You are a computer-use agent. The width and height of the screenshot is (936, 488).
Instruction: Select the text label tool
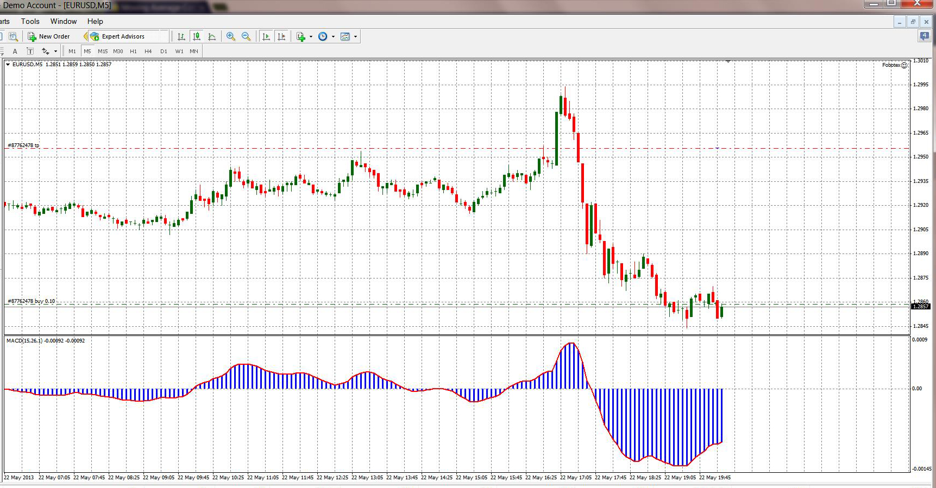[x=30, y=51]
